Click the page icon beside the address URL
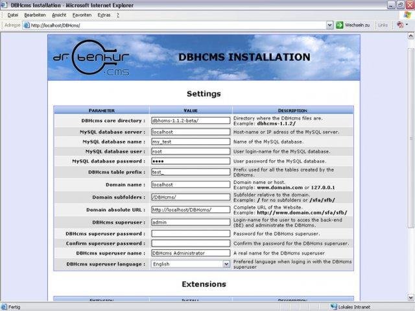 [27, 25]
